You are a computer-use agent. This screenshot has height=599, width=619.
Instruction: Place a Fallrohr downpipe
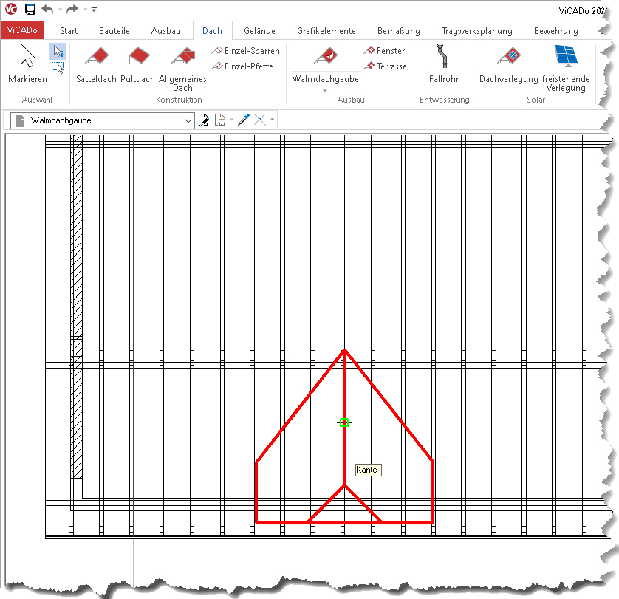pyautogui.click(x=444, y=64)
